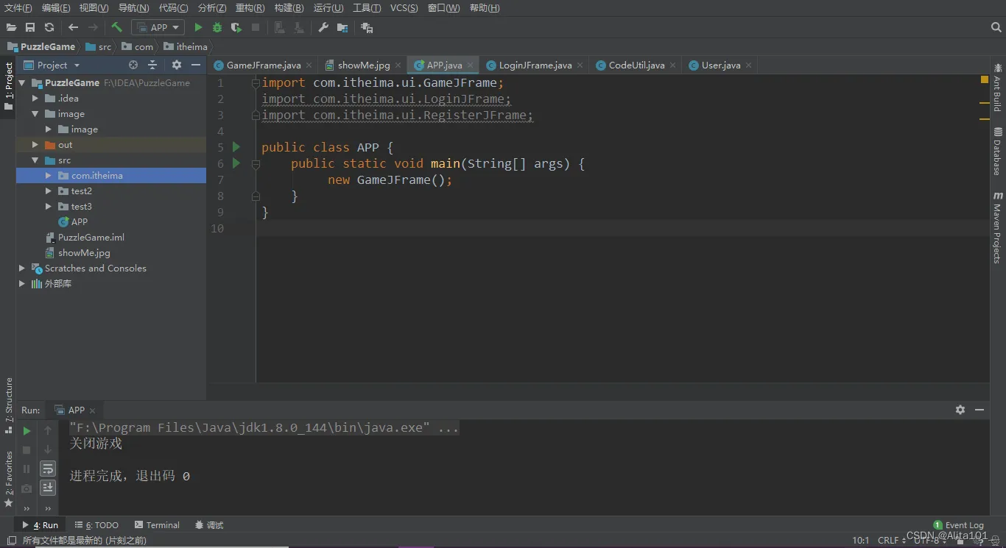Viewport: 1006px width, 548px height.
Task: Open the APP run configuration dropdown
Action: click(x=158, y=27)
